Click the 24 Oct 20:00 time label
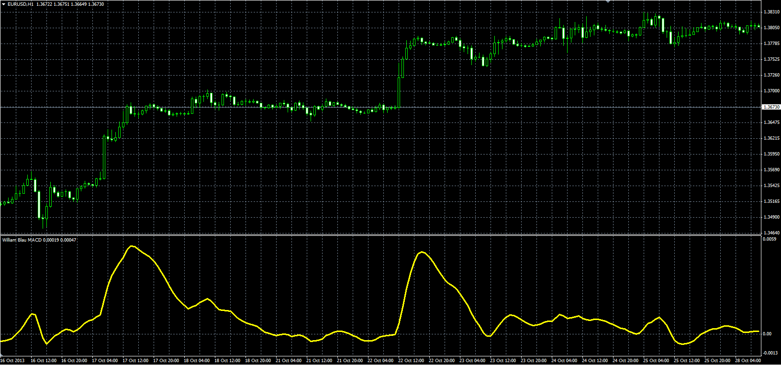This screenshot has height=365, width=781. pos(625,361)
